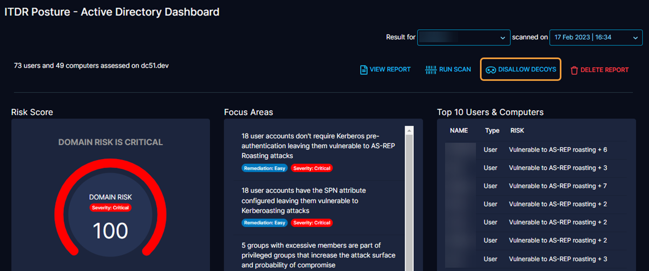Click the RISK column header

coord(517,130)
